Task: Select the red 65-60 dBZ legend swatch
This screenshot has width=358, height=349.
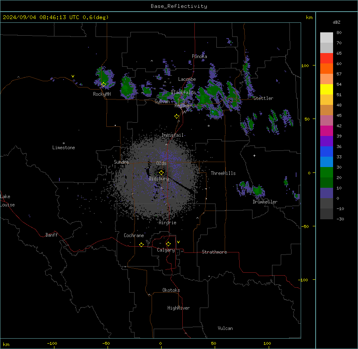Action: tap(326, 58)
